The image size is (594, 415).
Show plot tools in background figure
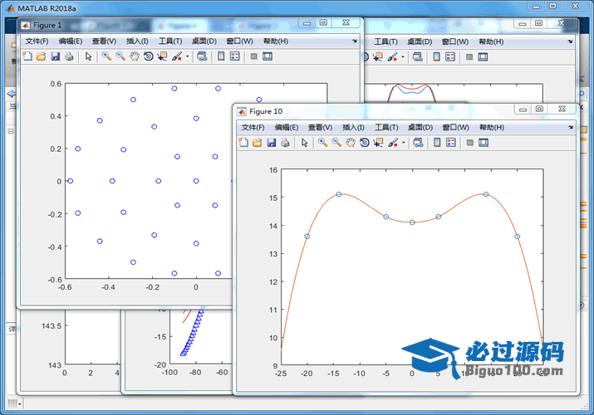pos(483,56)
